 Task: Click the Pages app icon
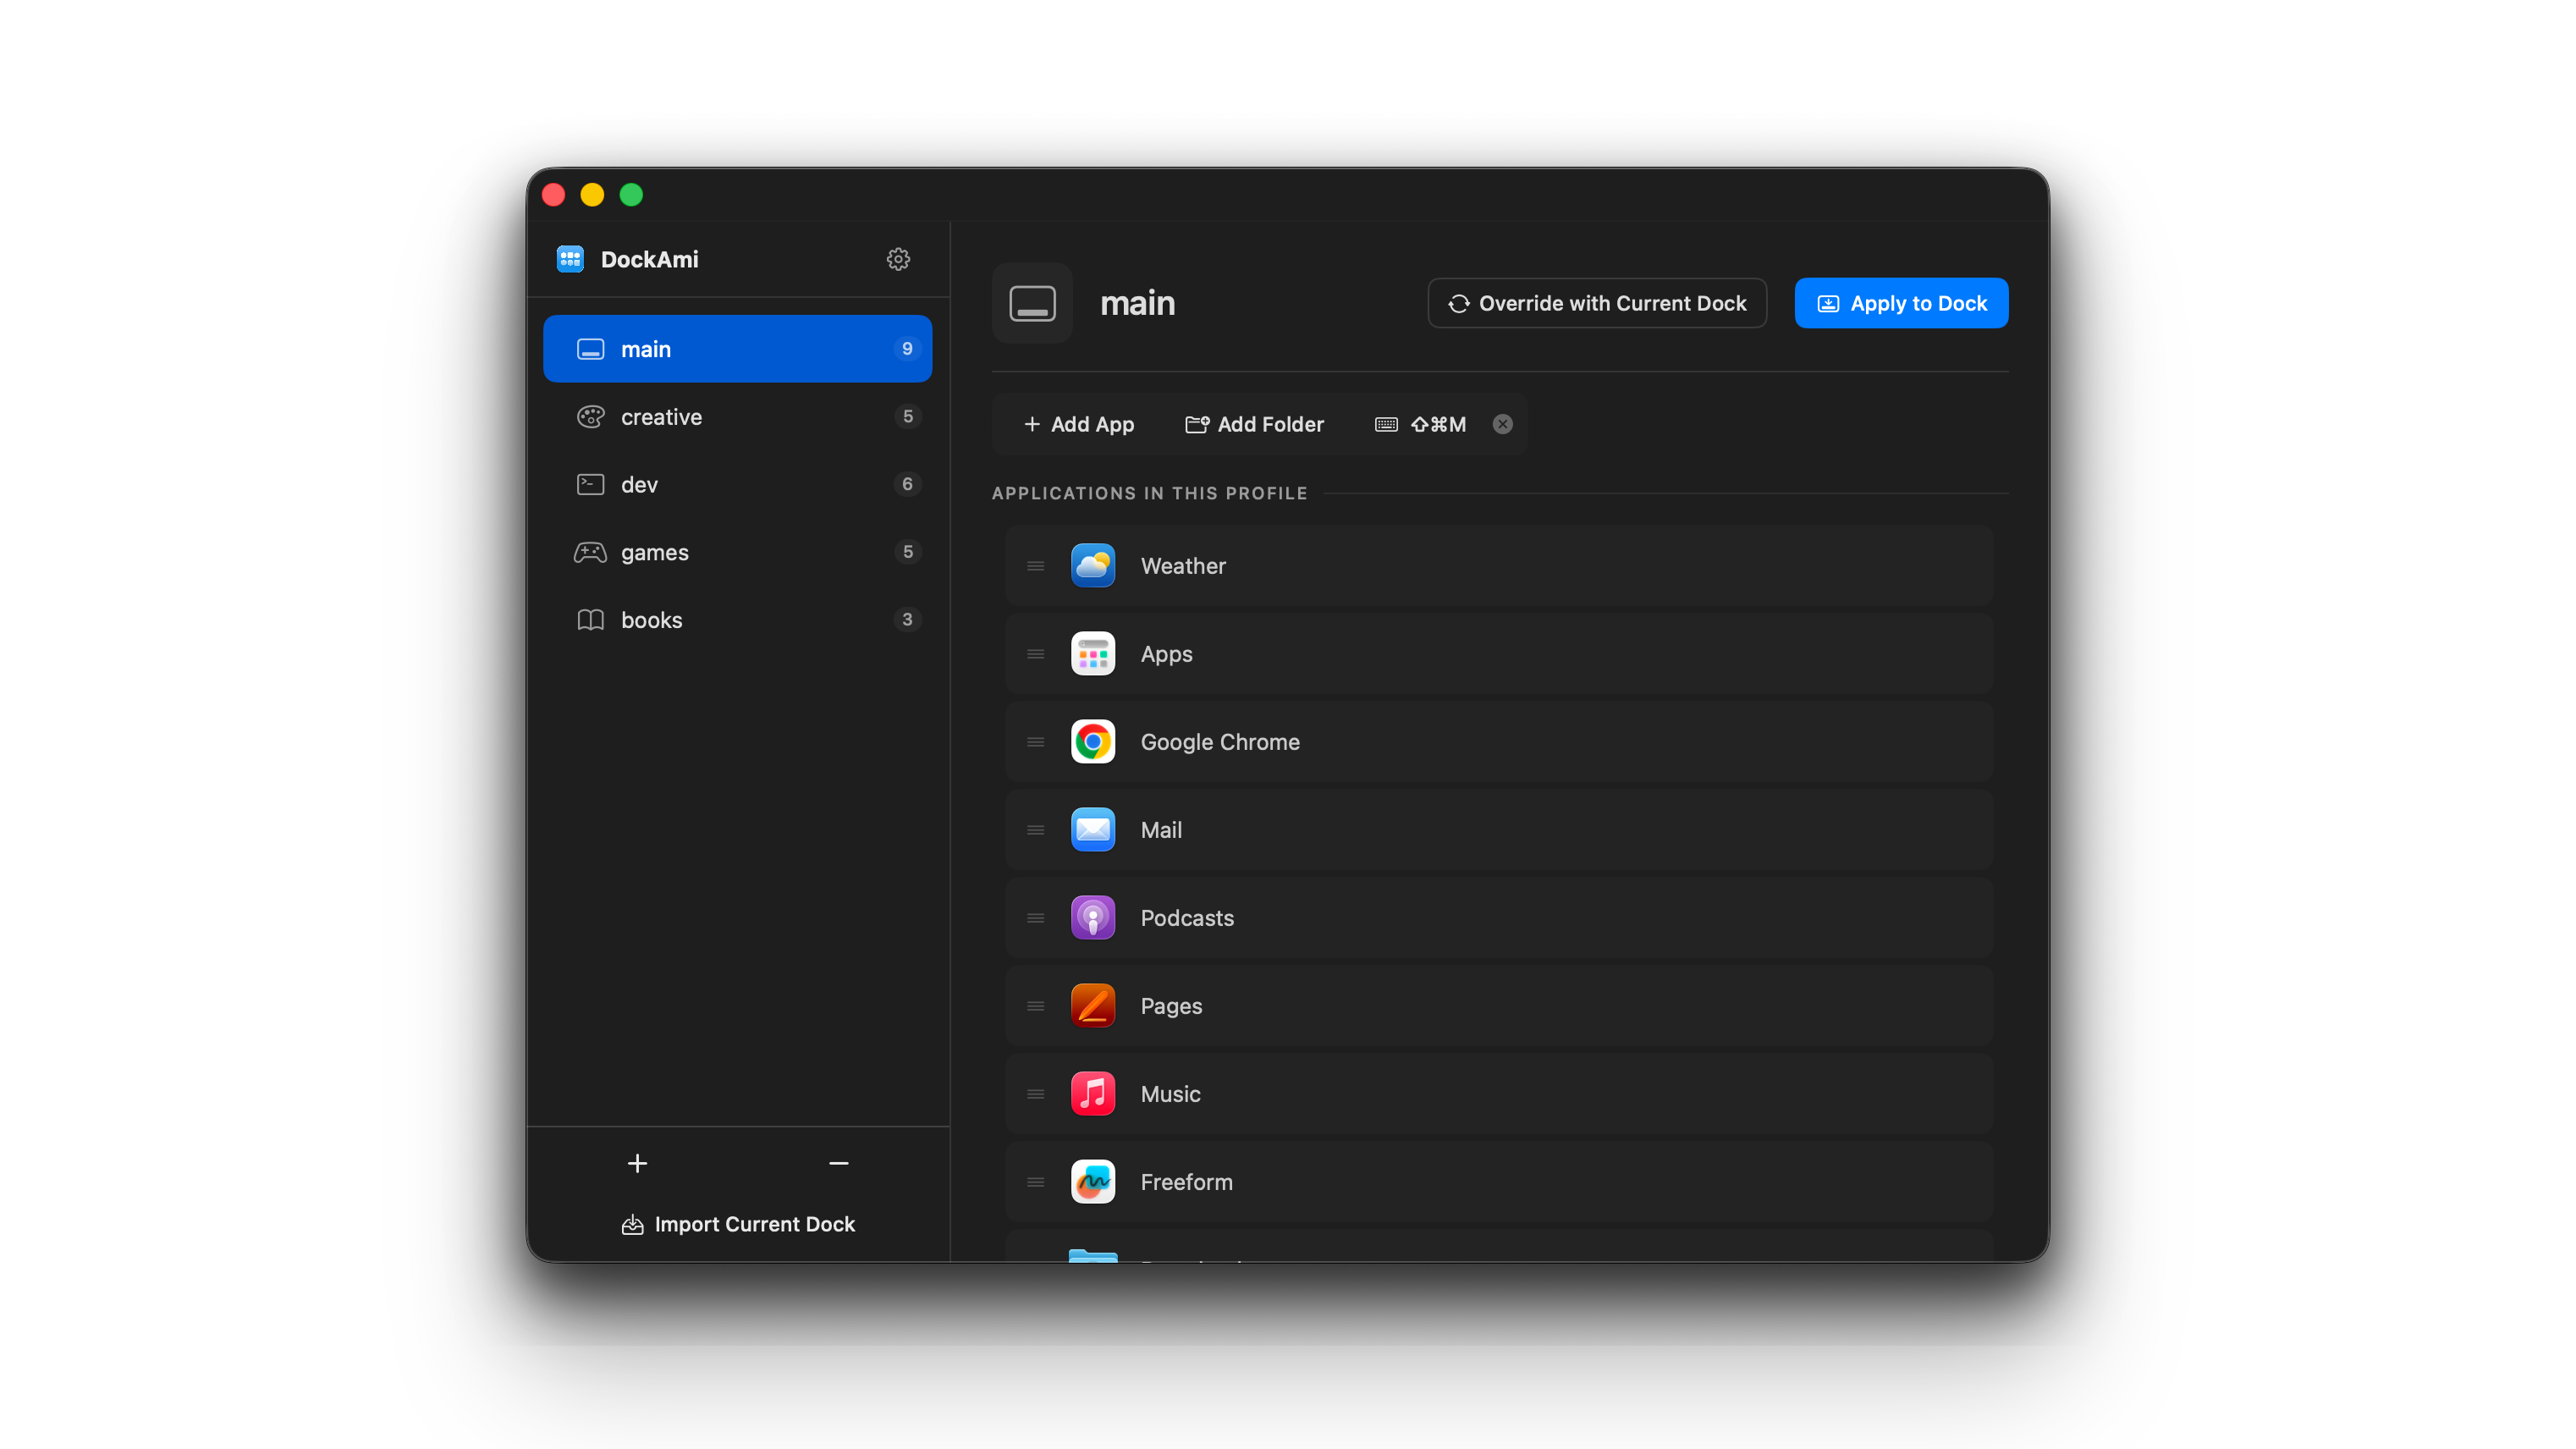coord(1092,1006)
